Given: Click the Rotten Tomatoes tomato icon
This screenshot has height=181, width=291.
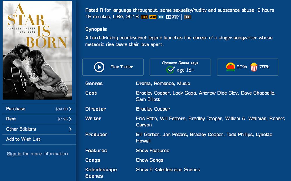Looking at the screenshot, I should pos(230,67).
